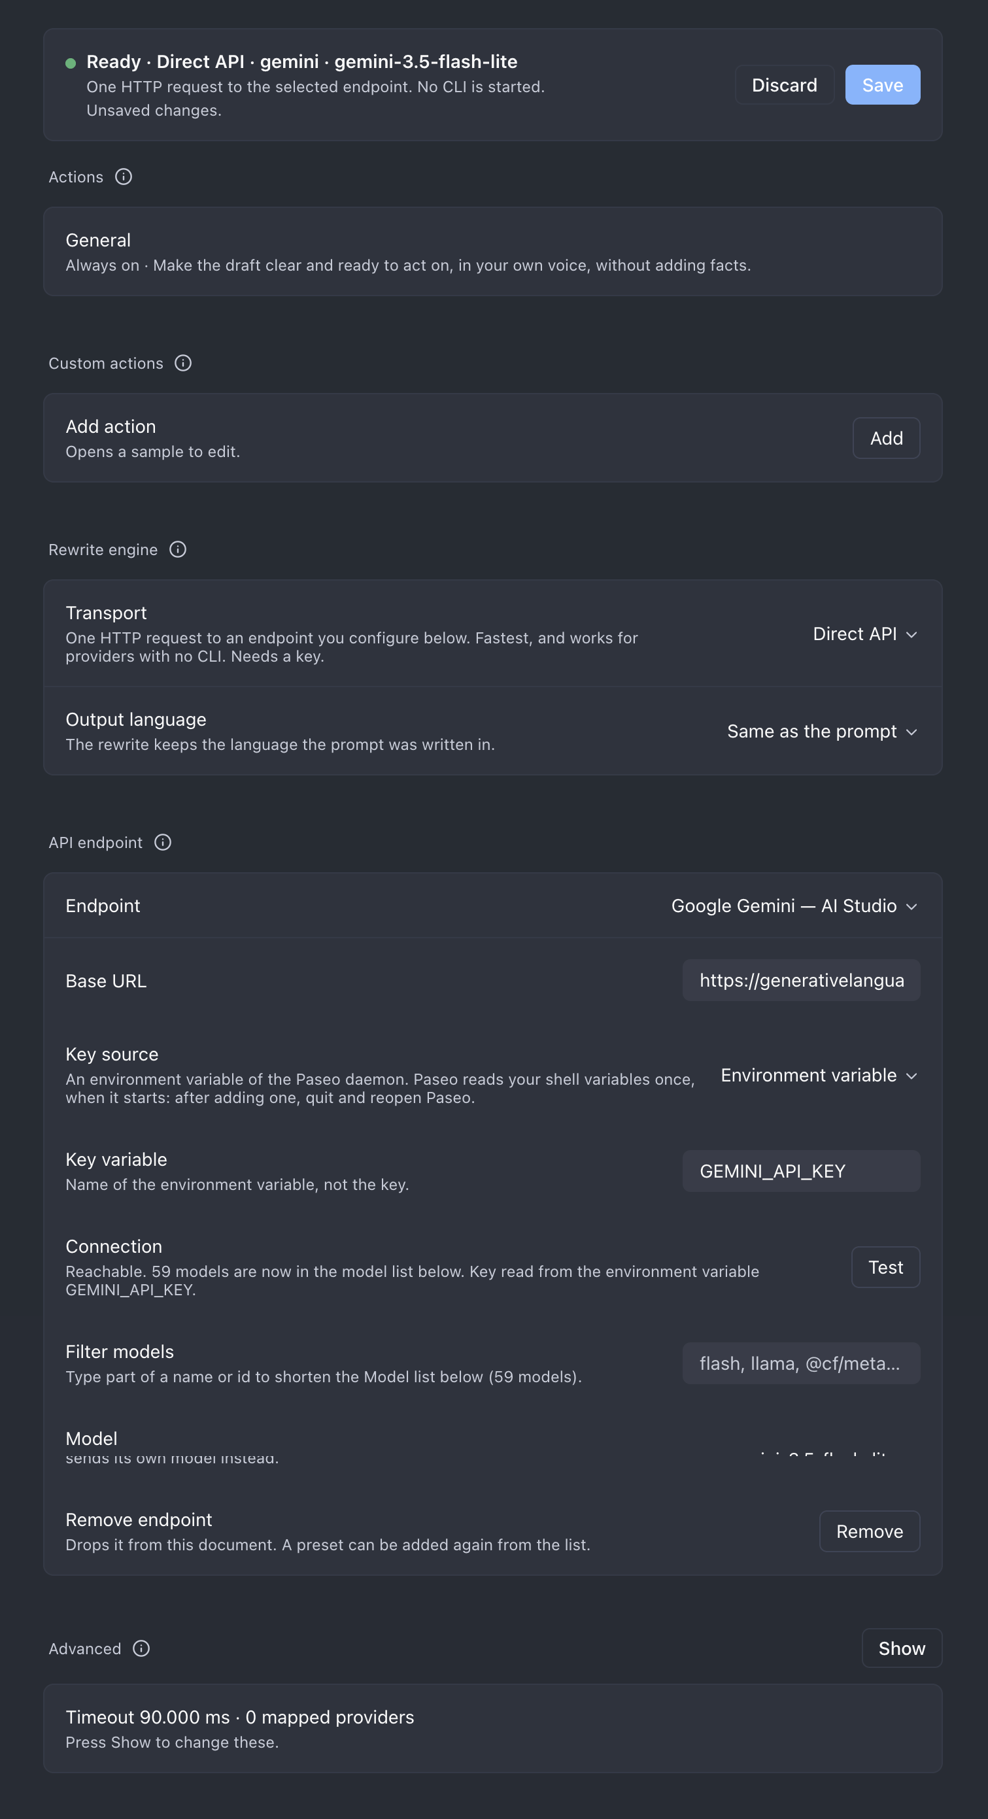Image resolution: width=988 pixels, height=1819 pixels.
Task: Change the Key source Environment variable dropdown
Action: coord(819,1076)
